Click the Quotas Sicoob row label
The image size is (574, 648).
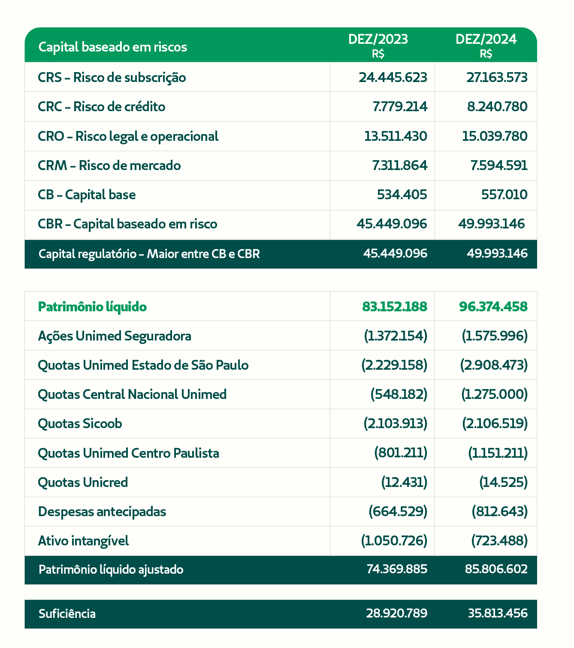[x=80, y=424]
